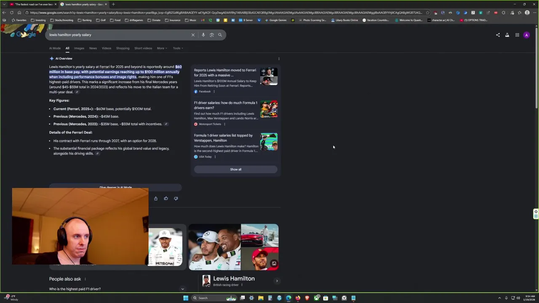Click the share icon below AI Overview
This screenshot has width=539, height=303.
click(156, 198)
